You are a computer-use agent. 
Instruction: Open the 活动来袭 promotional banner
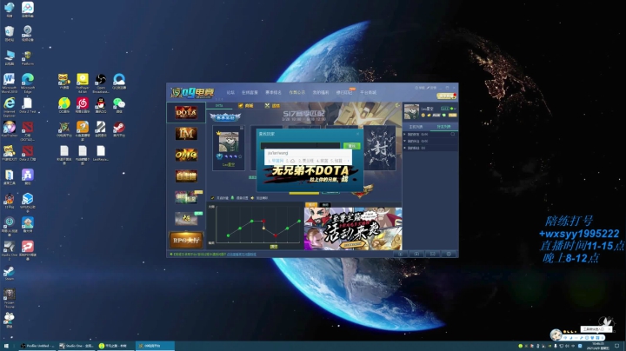coord(353,228)
